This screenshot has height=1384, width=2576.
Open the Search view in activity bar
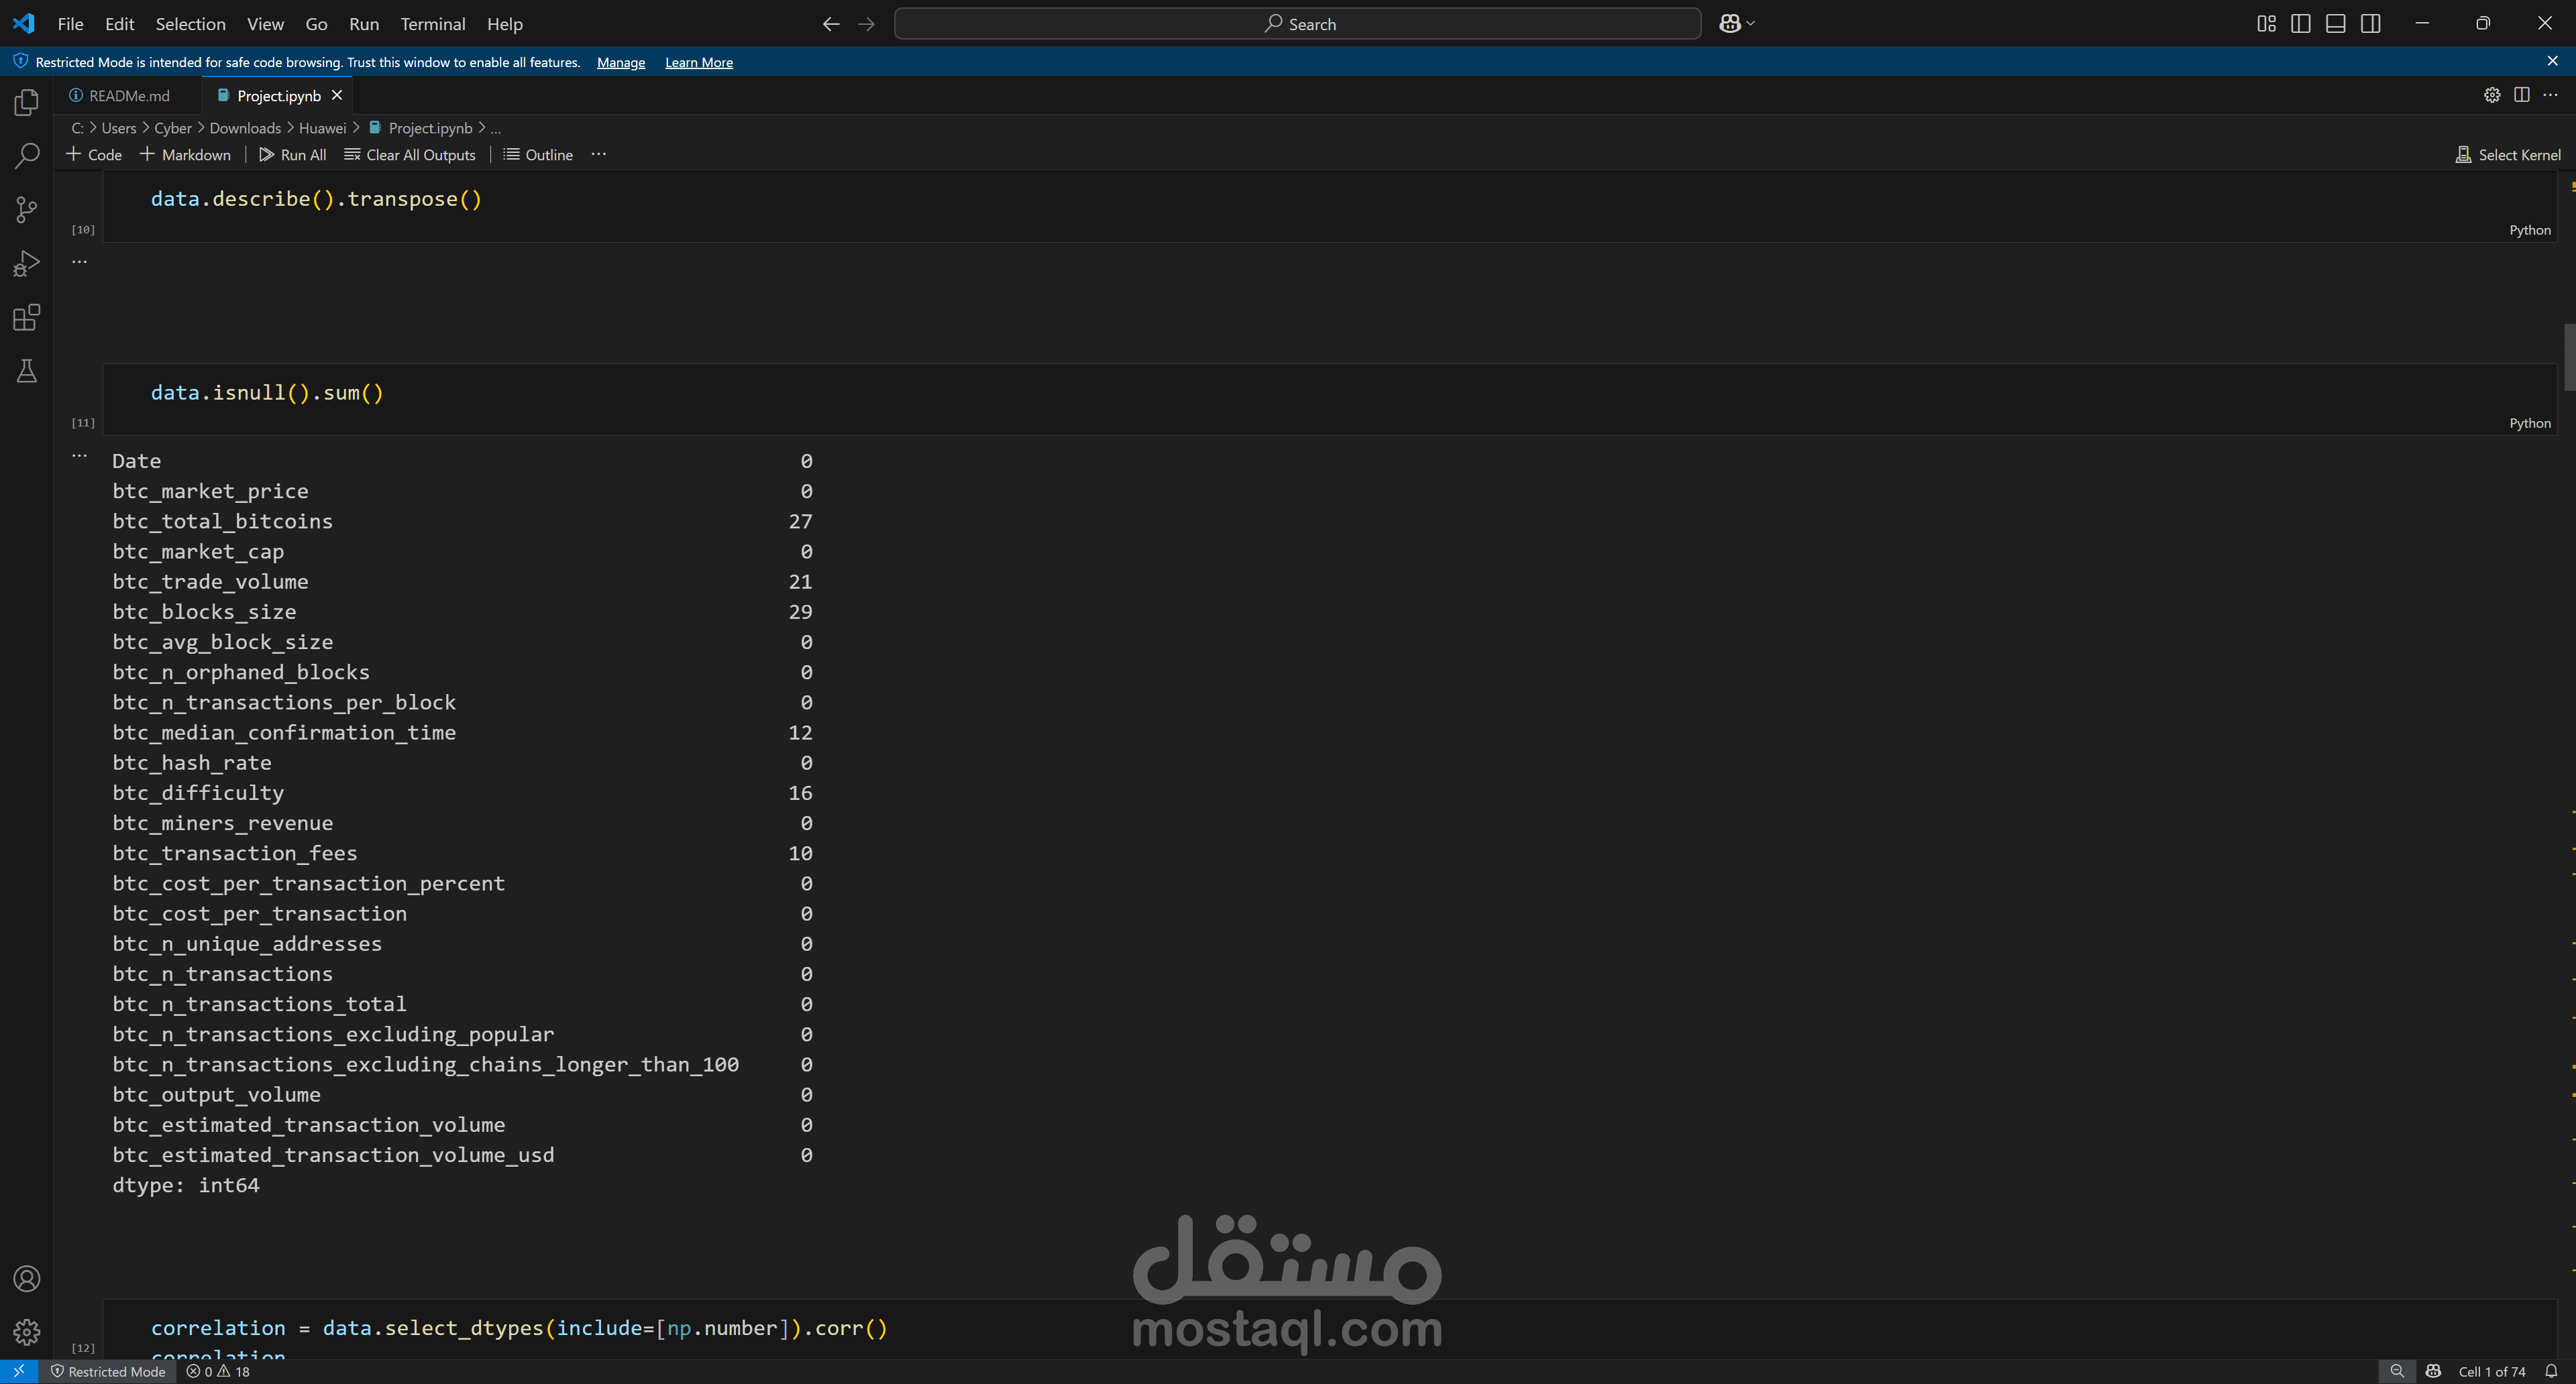coord(27,156)
